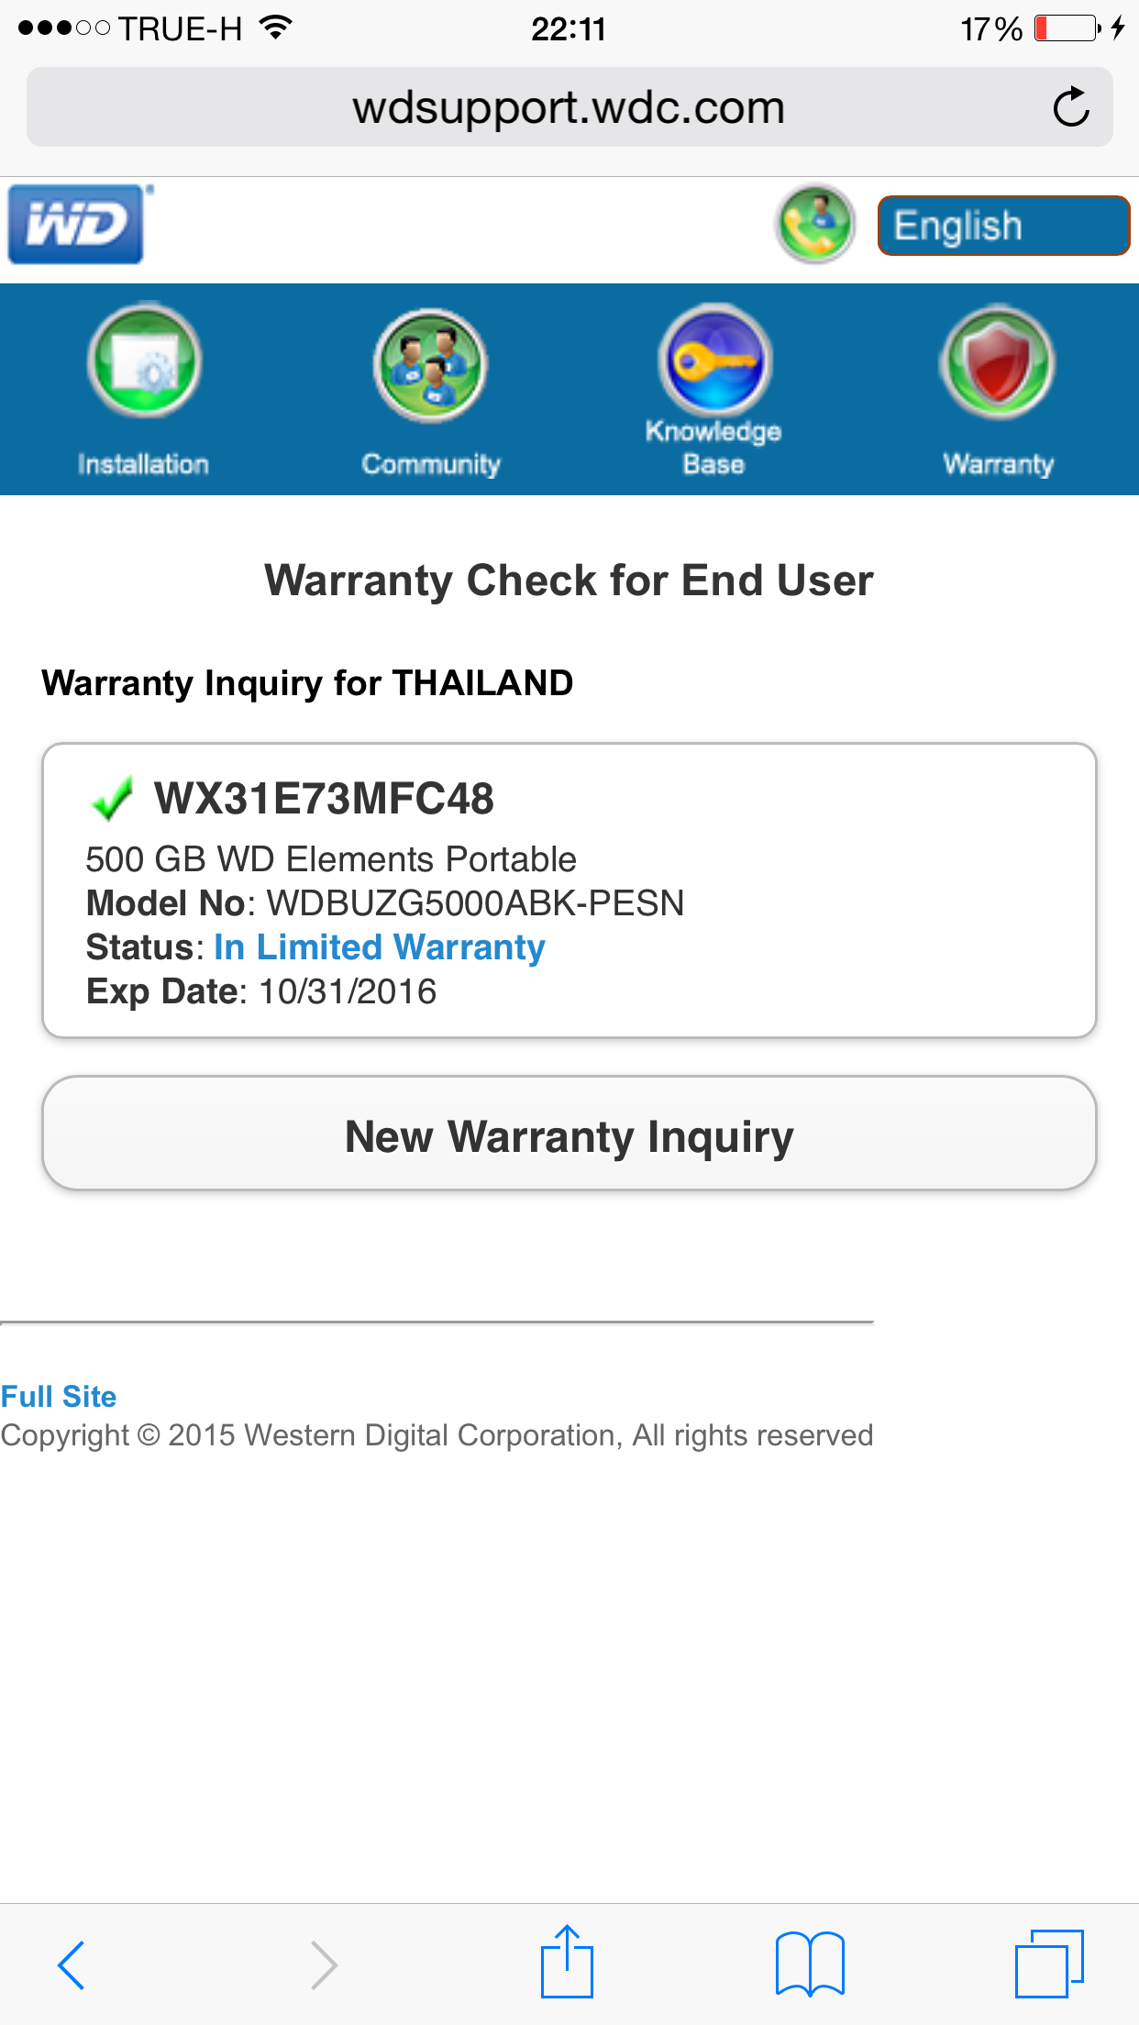Open the English language dropdown
Image resolution: width=1139 pixels, height=2025 pixels.
[x=1002, y=226]
